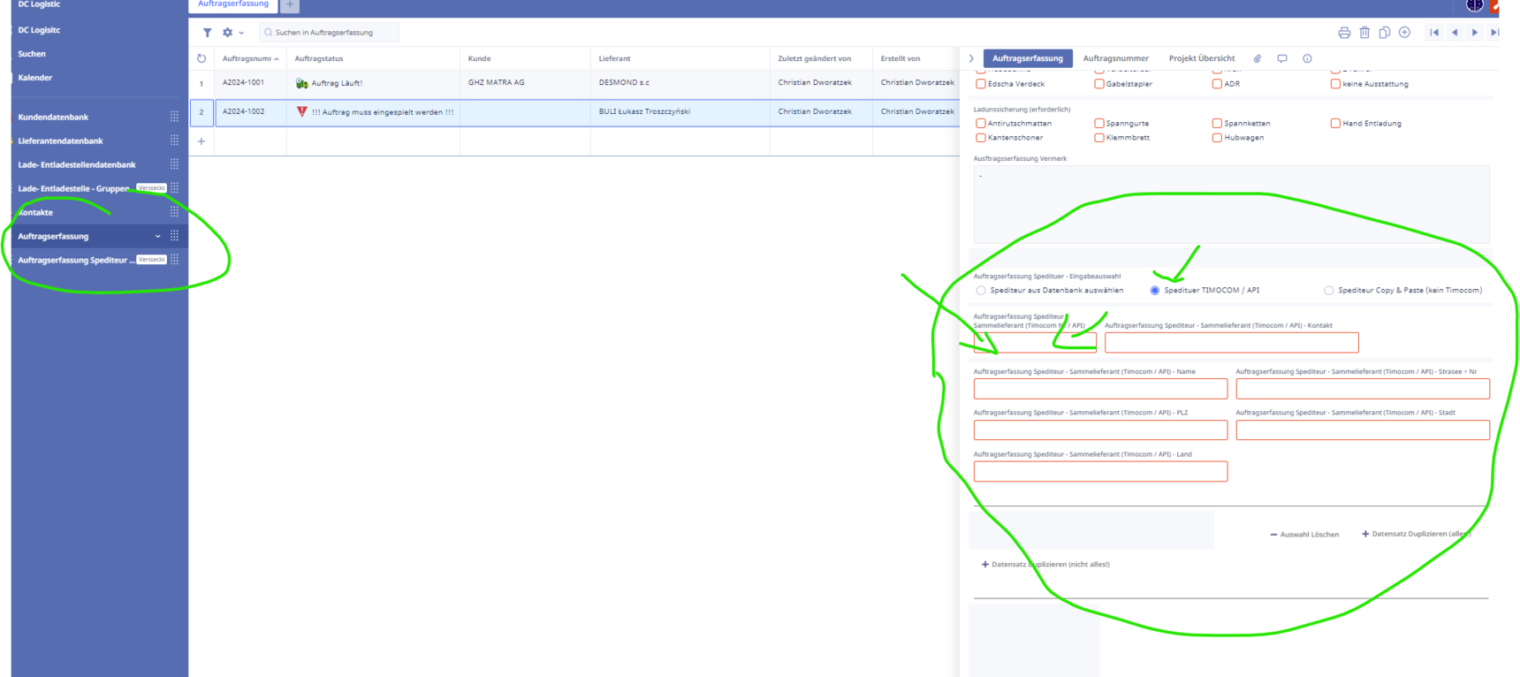1520x677 pixels.
Task: Focus the 'Suchen in Auftragserfassung' search field
Action: click(329, 33)
